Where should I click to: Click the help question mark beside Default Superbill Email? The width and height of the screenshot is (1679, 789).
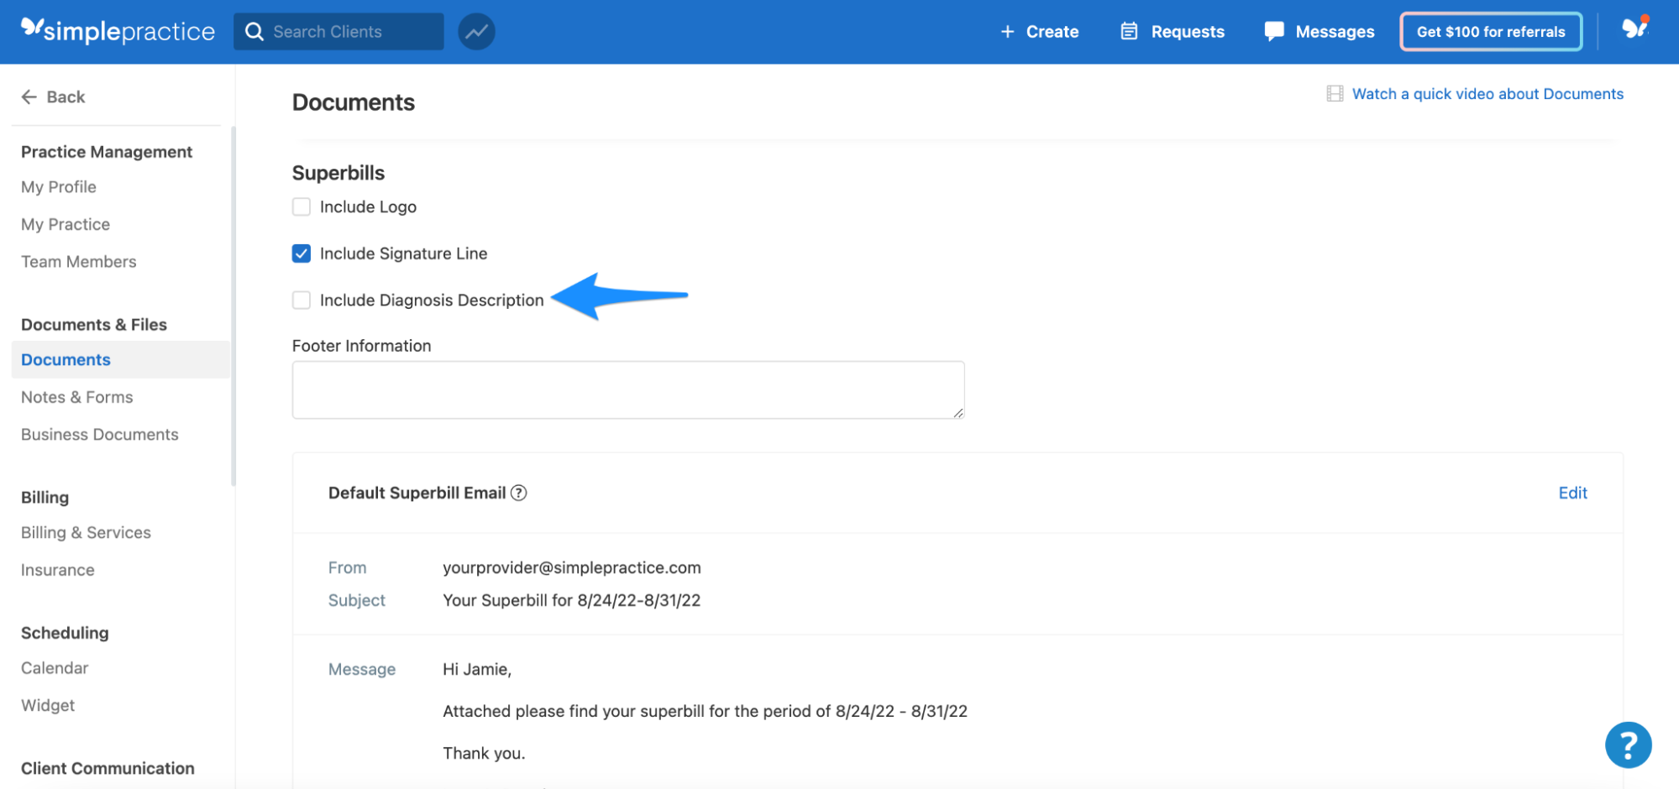(x=520, y=493)
